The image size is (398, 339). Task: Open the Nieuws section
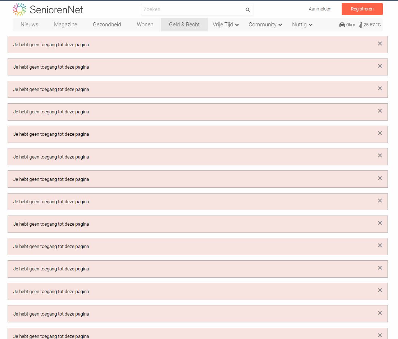pyautogui.click(x=29, y=25)
